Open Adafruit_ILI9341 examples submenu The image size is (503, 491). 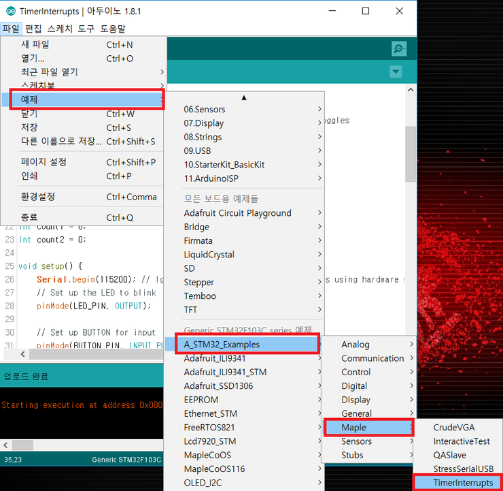pyautogui.click(x=244, y=358)
